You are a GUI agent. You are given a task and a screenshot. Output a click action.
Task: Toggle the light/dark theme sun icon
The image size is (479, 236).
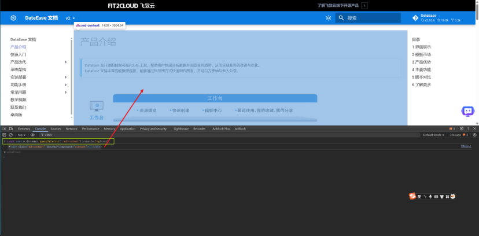tap(329, 18)
